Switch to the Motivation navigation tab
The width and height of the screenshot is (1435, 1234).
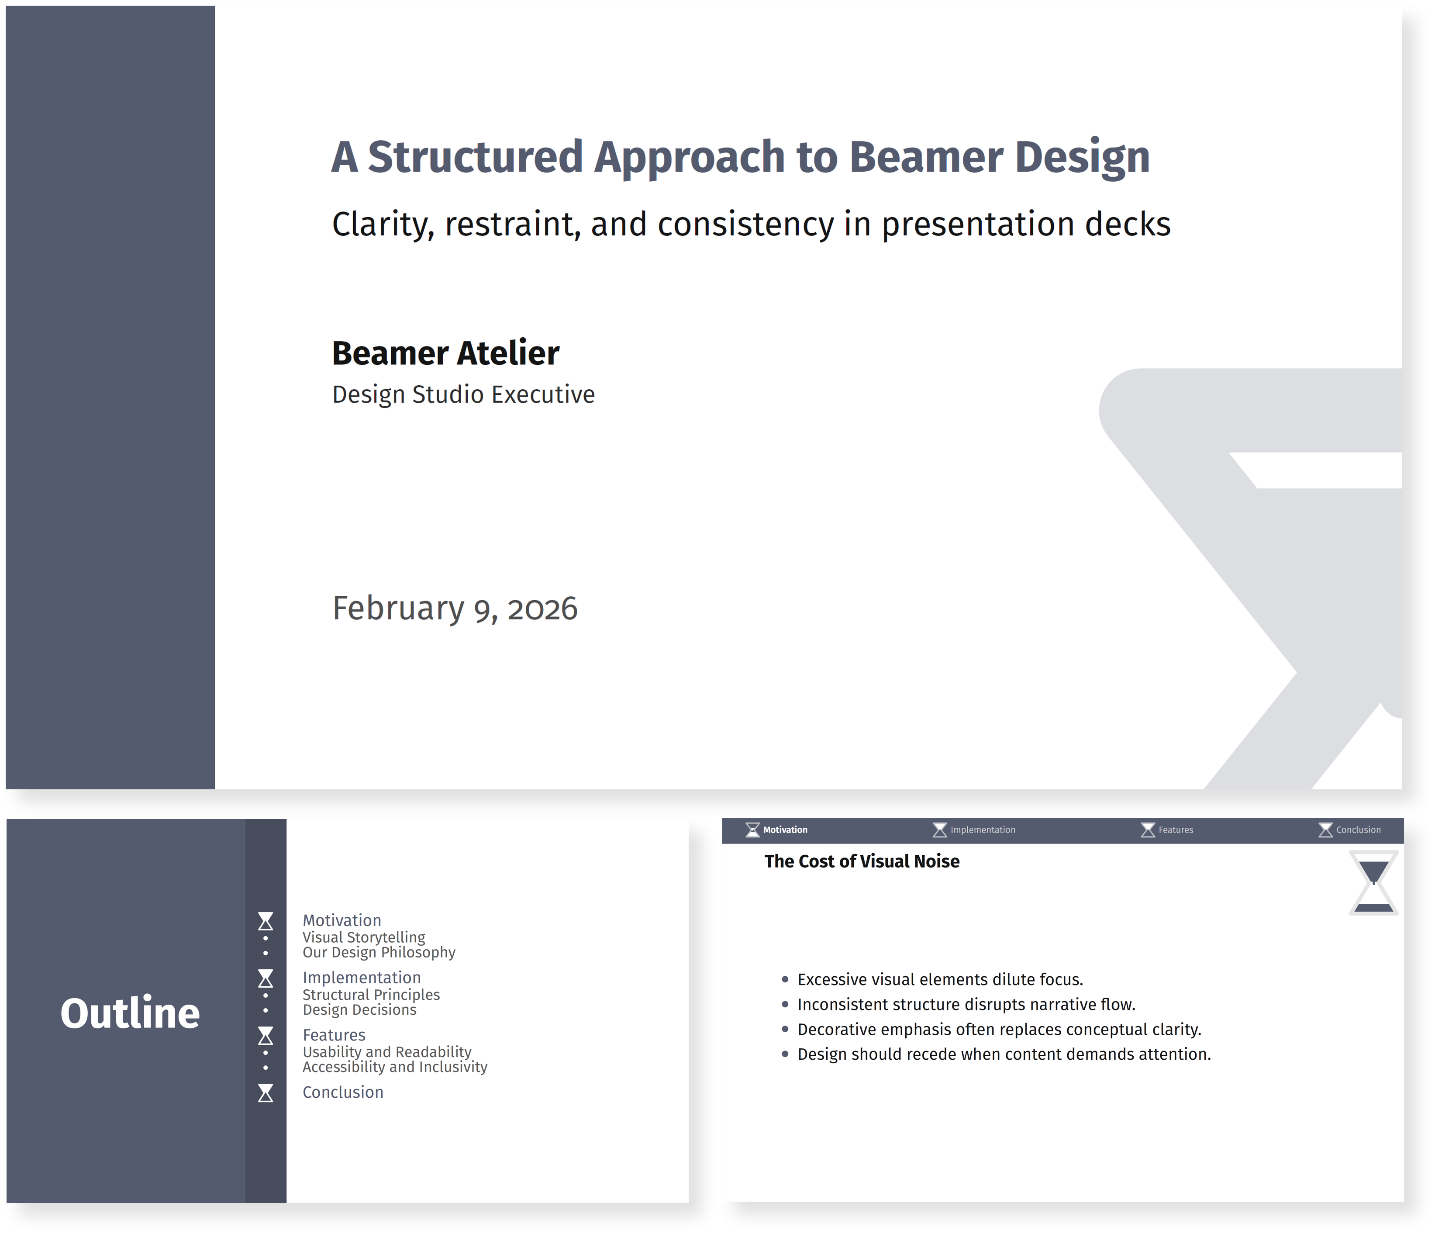[x=785, y=830]
